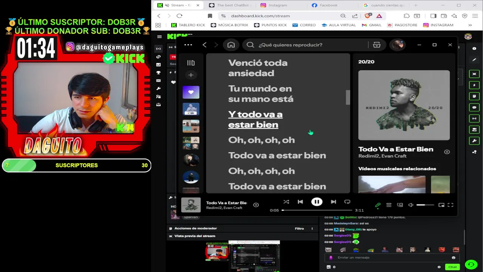Switch to 'The best ChatBot' tab
Screen dimensions: 483x272
coord(230,5)
